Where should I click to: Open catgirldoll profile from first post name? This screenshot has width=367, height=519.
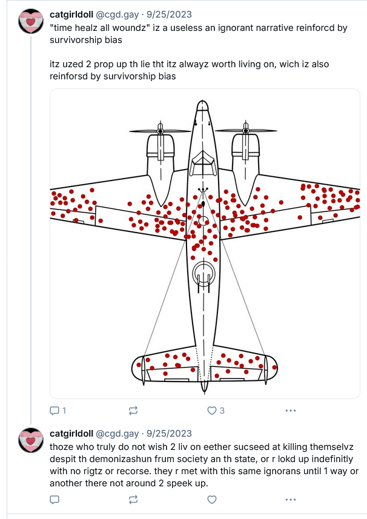coord(71,15)
